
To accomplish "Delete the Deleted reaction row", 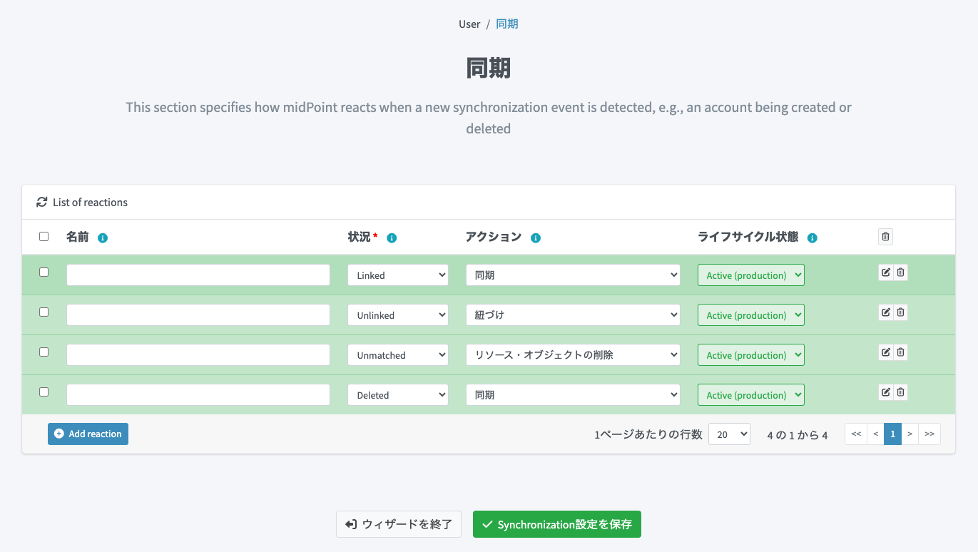I will (x=900, y=392).
